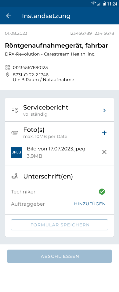Click the ABSCHLIESSEN button
This screenshot has height=292, width=119.
60,256
